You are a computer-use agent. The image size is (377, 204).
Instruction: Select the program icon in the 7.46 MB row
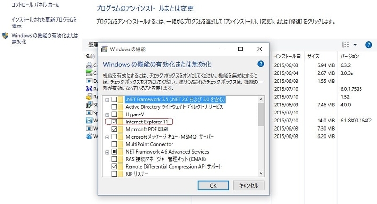tap(89, 105)
